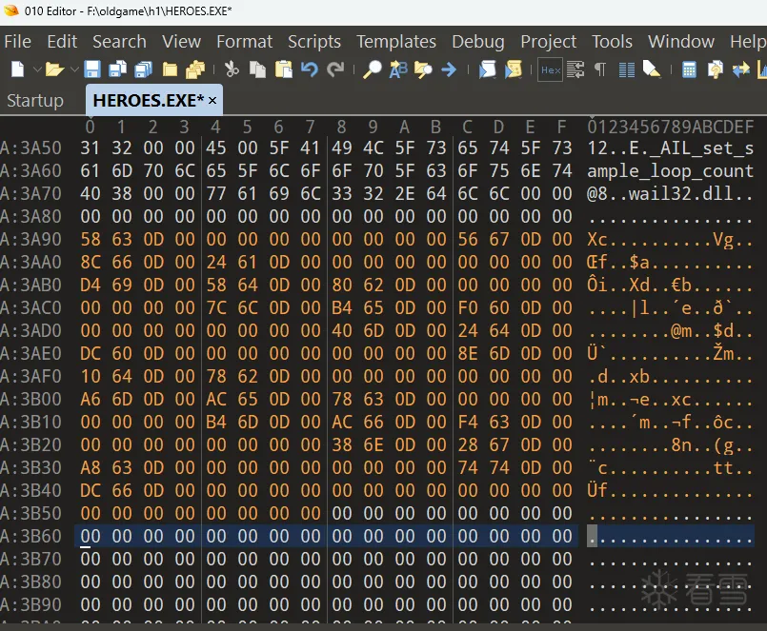Click the Goto arrow icon
This screenshot has height=631, width=767.
(449, 69)
